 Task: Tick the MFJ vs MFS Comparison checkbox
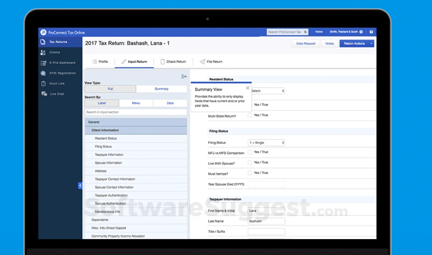pyautogui.click(x=250, y=152)
